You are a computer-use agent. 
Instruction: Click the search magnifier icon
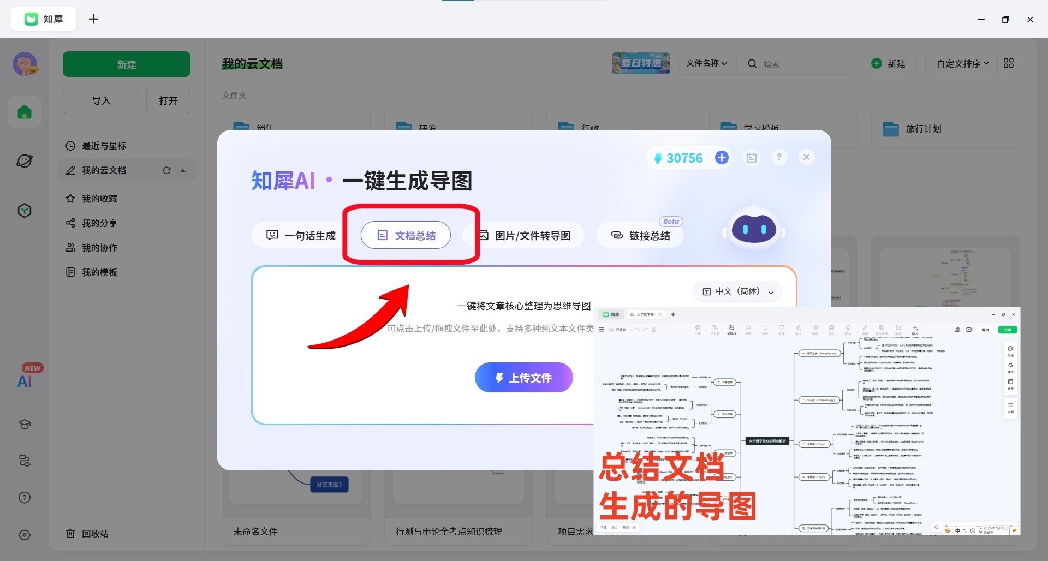pyautogui.click(x=752, y=64)
